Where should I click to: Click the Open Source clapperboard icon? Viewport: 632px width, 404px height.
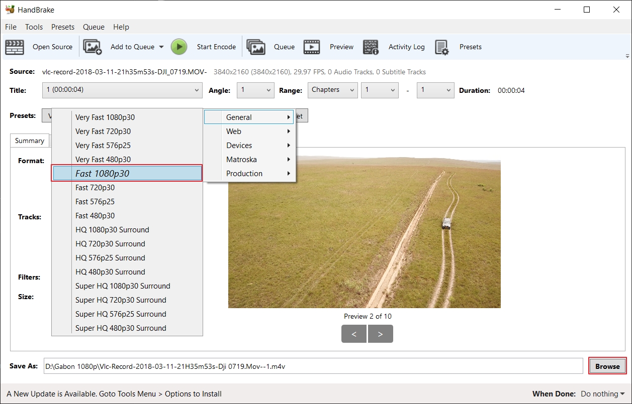coord(15,47)
